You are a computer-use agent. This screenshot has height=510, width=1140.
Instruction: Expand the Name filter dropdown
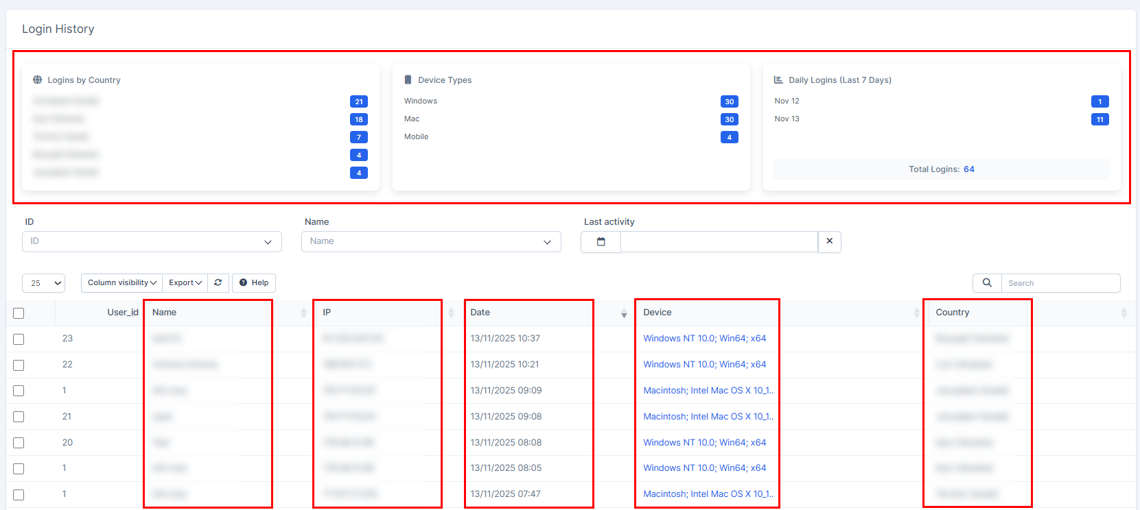431,241
